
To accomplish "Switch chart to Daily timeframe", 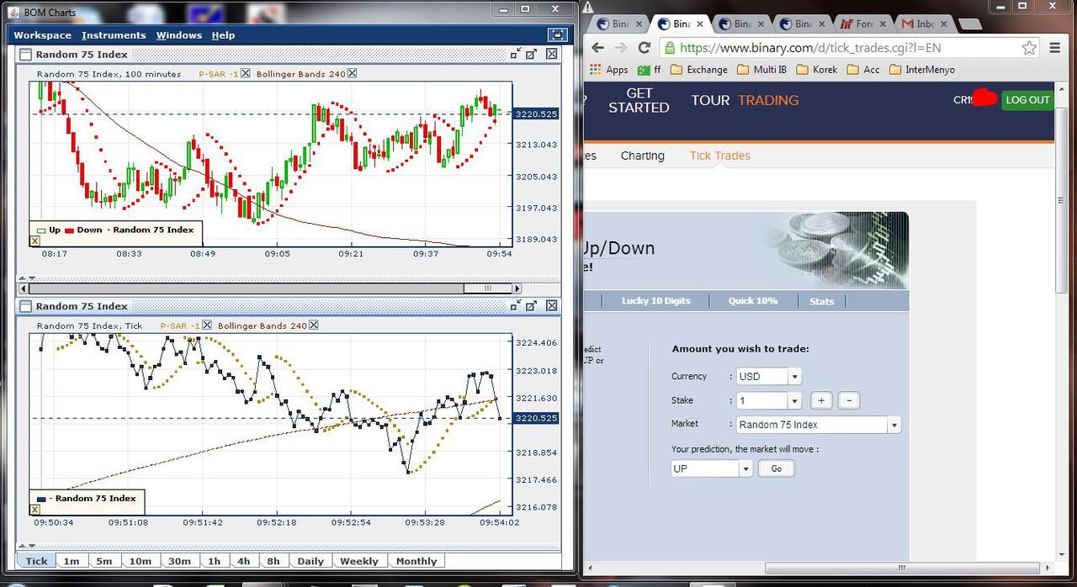I will tap(310, 561).
